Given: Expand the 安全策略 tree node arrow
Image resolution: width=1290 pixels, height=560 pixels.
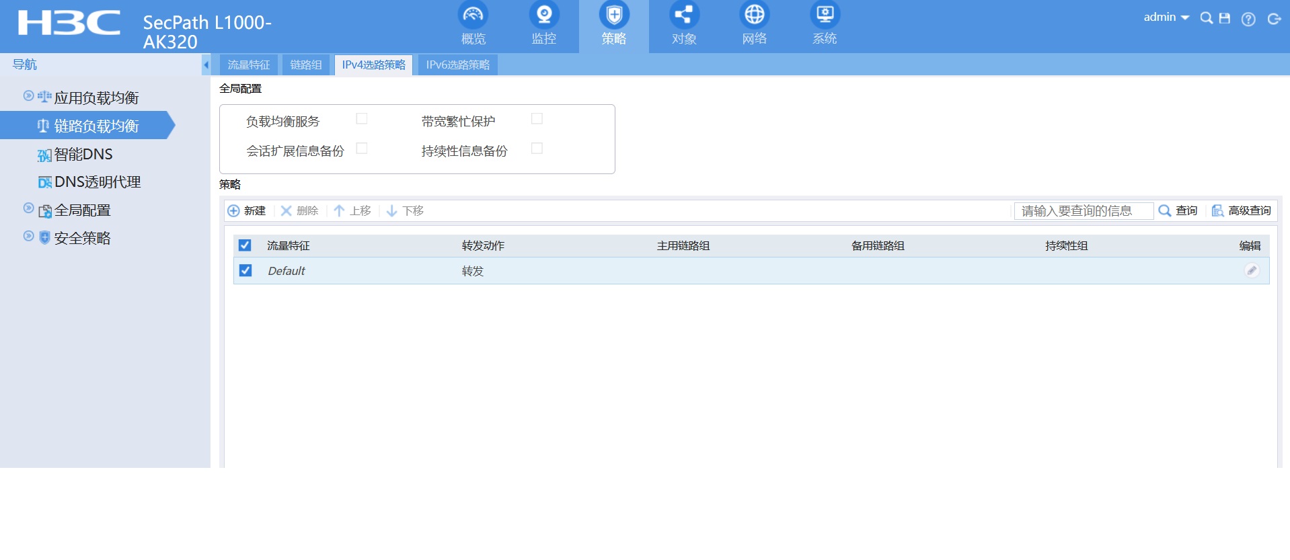Looking at the screenshot, I should tap(28, 236).
